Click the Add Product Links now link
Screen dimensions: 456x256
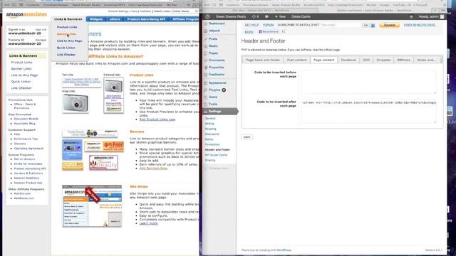[157, 119]
